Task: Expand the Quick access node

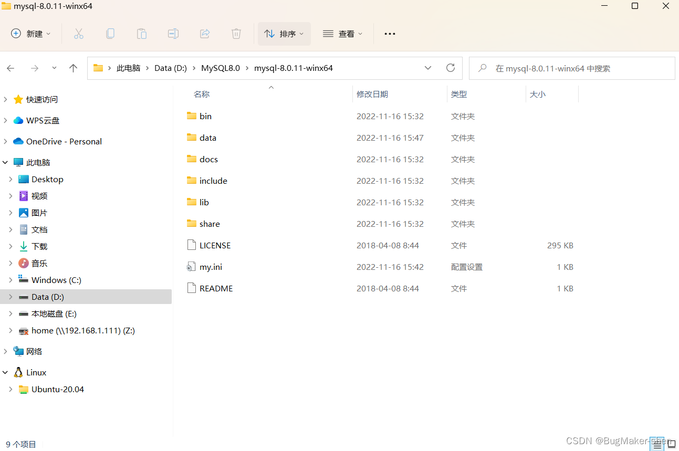Action: click(x=5, y=99)
